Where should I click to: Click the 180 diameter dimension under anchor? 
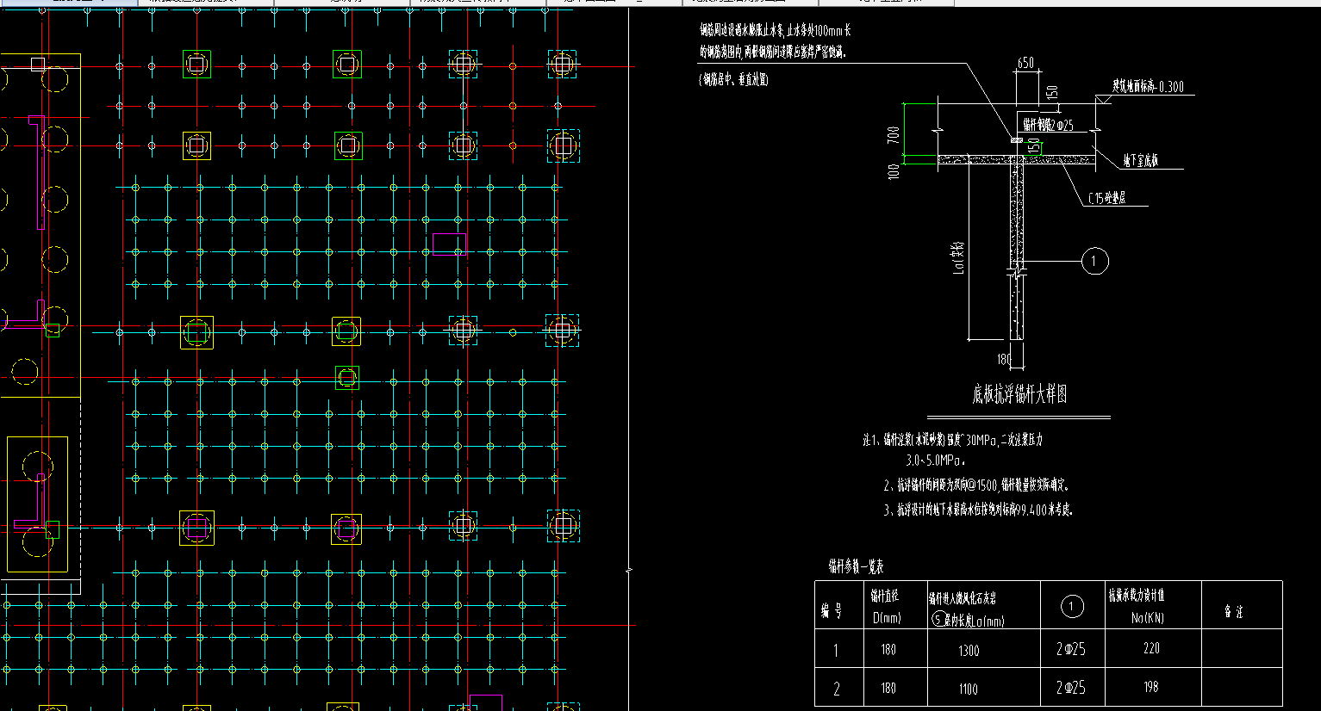point(1003,359)
